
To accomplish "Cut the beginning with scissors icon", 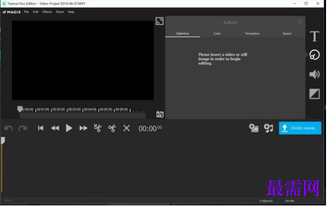I will 98,128.
